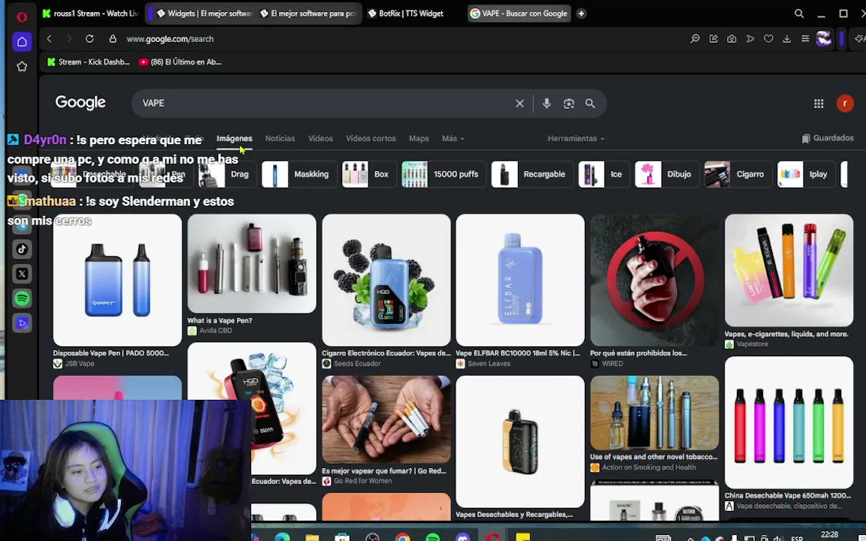The height and width of the screenshot is (541, 866).
Task: Open the El Último en Ab... YouTube bookmark
Action: pyautogui.click(x=180, y=62)
